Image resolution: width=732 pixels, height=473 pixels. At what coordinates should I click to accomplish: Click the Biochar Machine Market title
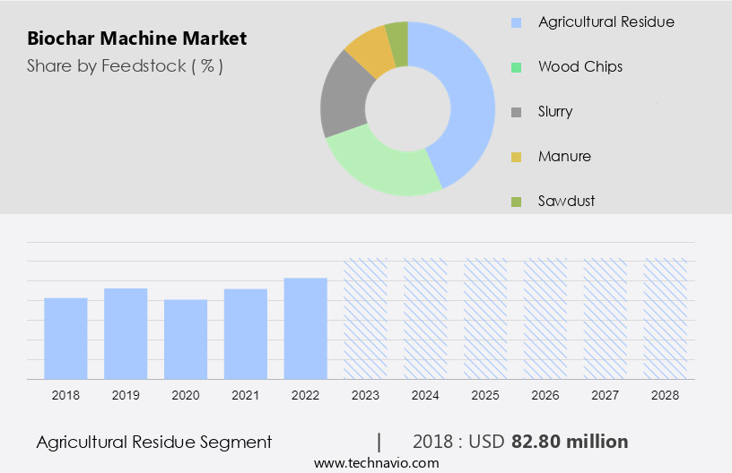(x=136, y=39)
